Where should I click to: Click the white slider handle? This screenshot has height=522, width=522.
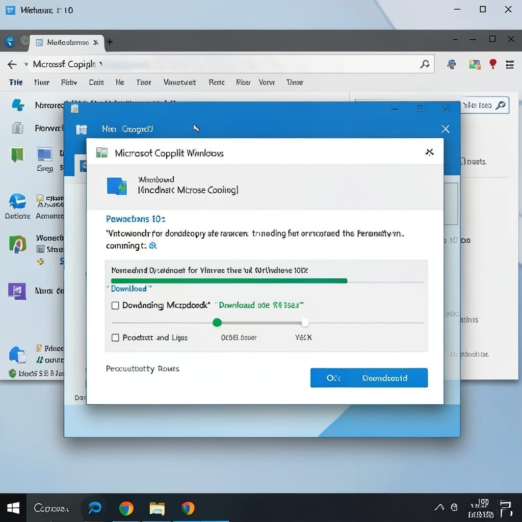[x=305, y=322]
